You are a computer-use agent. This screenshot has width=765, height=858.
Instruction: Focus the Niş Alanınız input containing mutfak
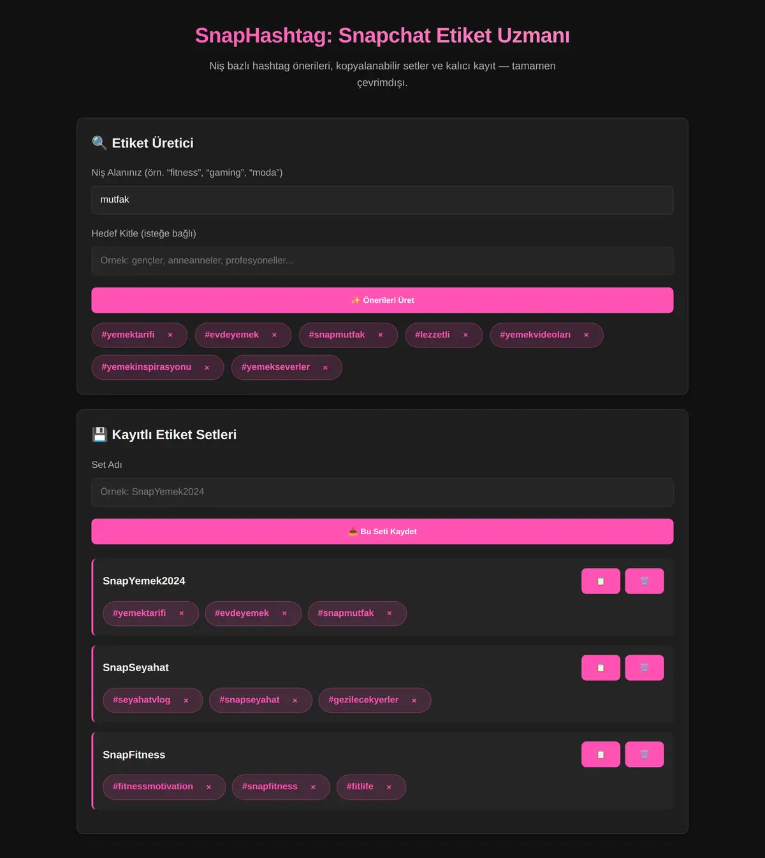tap(382, 200)
